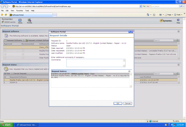Click the Request Unlisted Software toolbar item

37,40
